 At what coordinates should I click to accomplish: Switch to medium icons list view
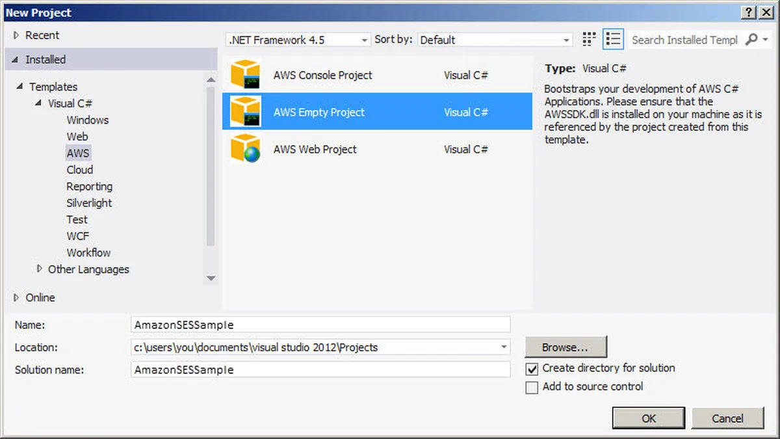pos(613,39)
